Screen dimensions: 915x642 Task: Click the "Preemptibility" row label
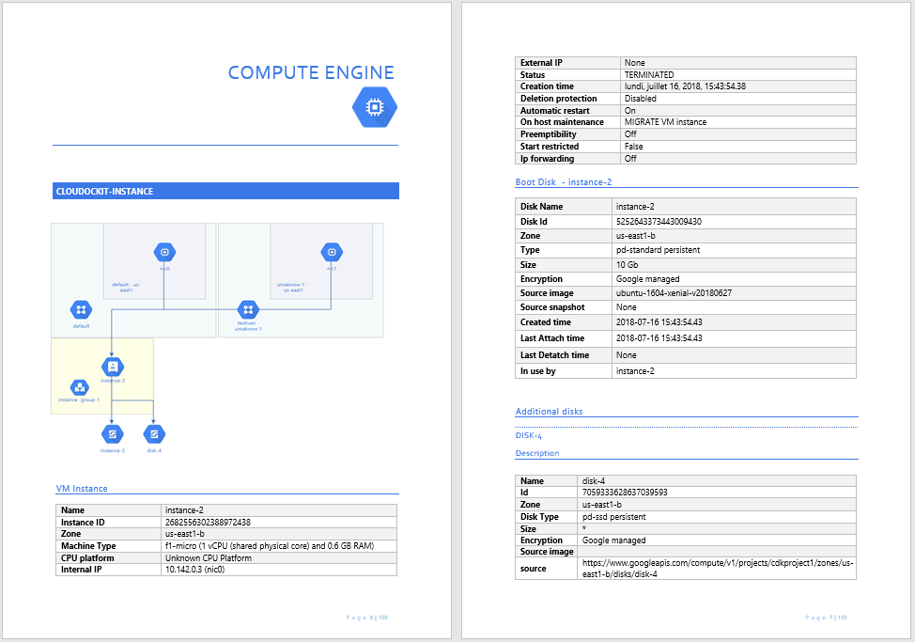[549, 134]
